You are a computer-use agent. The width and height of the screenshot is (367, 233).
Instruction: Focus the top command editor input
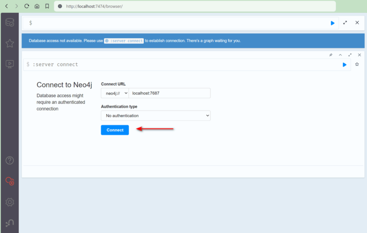pyautogui.click(x=180, y=23)
